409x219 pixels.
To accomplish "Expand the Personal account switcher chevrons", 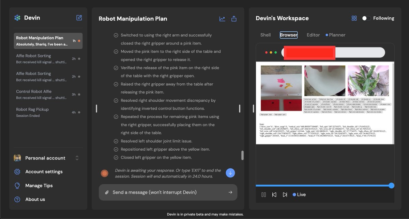I will (x=77, y=158).
